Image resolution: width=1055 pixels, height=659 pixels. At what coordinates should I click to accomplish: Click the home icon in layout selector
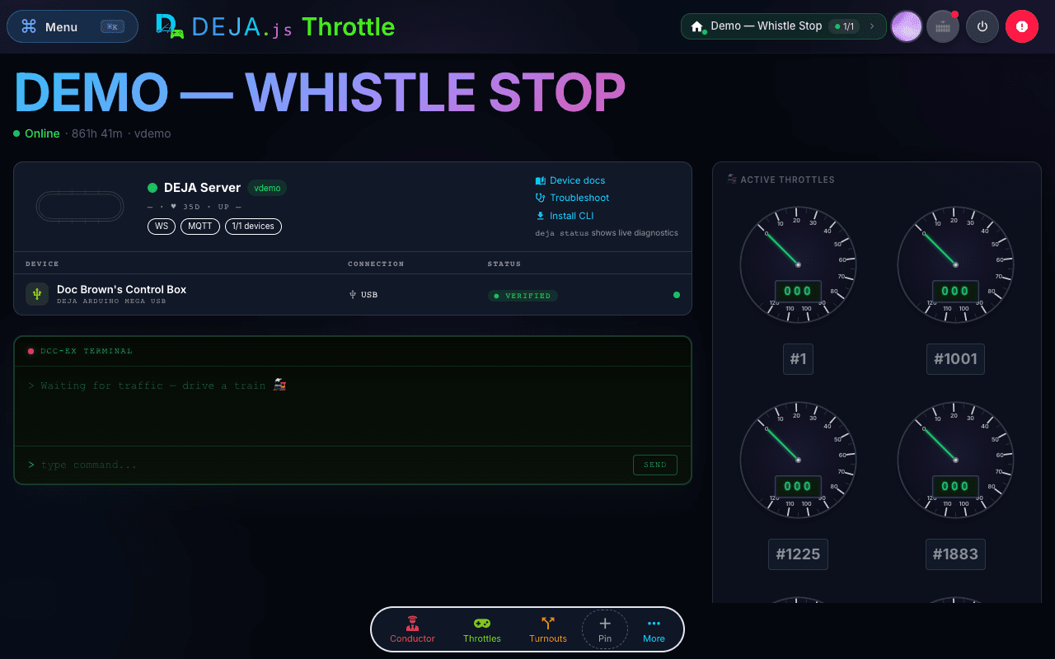point(697,27)
